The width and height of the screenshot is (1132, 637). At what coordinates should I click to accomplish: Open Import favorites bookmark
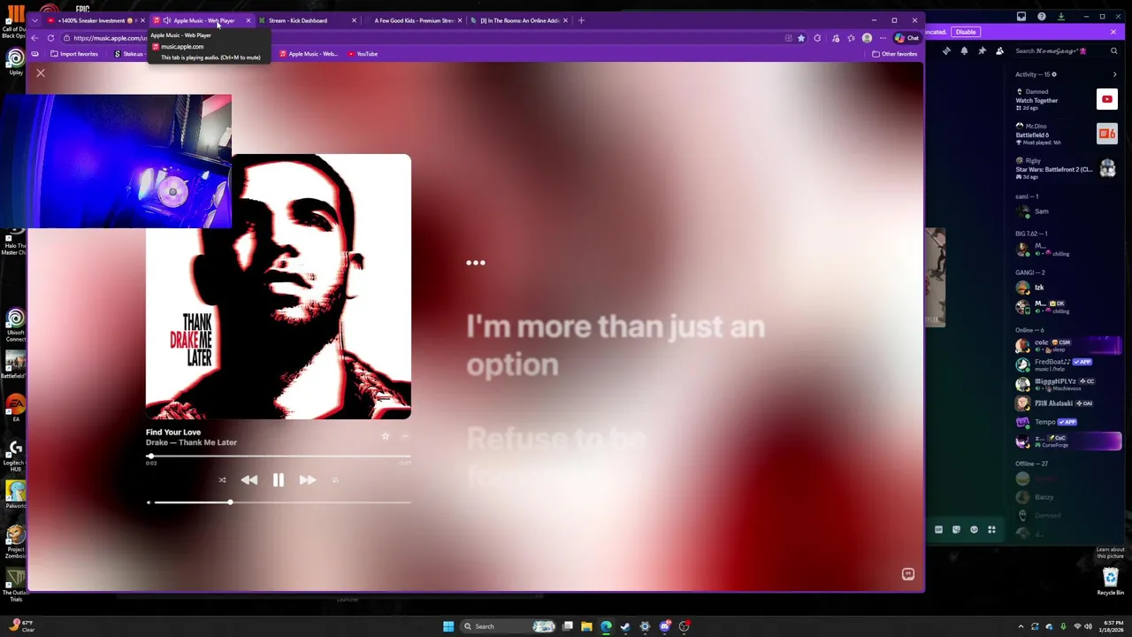tap(73, 54)
